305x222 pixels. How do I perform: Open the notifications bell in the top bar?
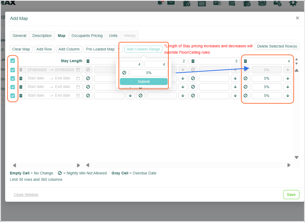click(160, 3)
